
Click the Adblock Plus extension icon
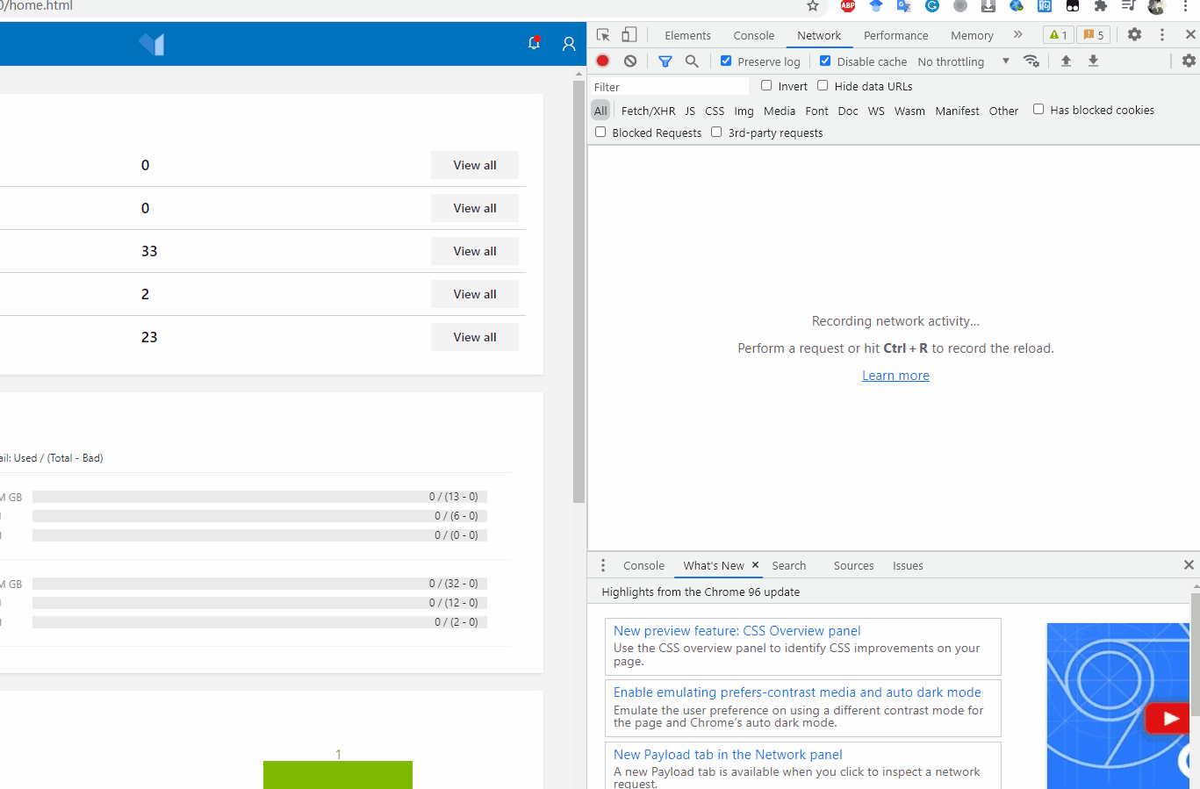(x=847, y=6)
